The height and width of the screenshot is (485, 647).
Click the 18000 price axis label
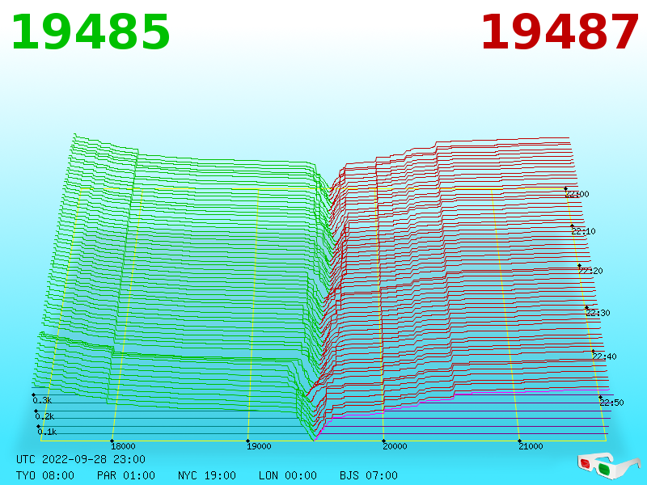(x=123, y=446)
